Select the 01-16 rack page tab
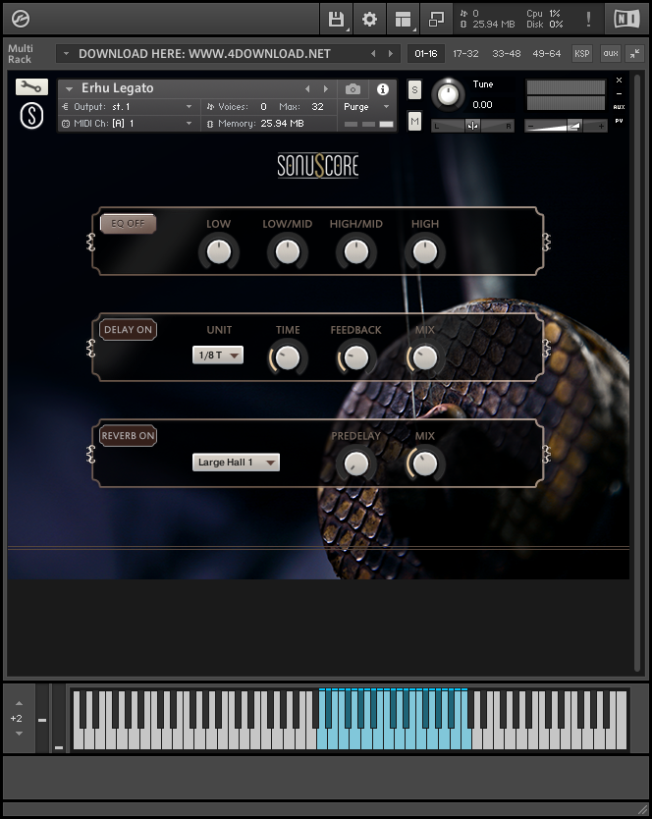This screenshot has height=819, width=652. [426, 53]
